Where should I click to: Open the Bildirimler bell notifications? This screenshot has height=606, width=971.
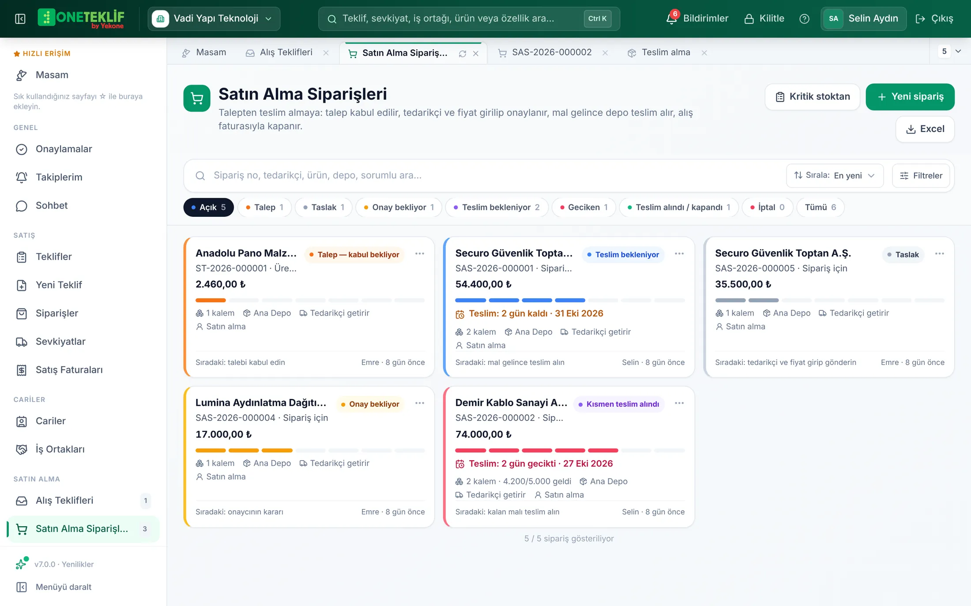(697, 19)
